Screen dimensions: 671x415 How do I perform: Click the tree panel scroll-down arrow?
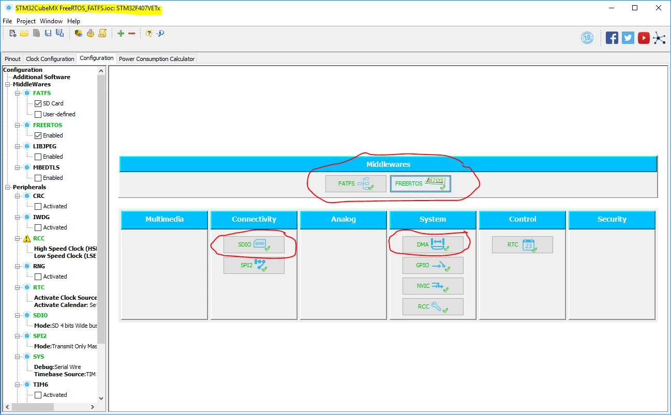point(101,398)
